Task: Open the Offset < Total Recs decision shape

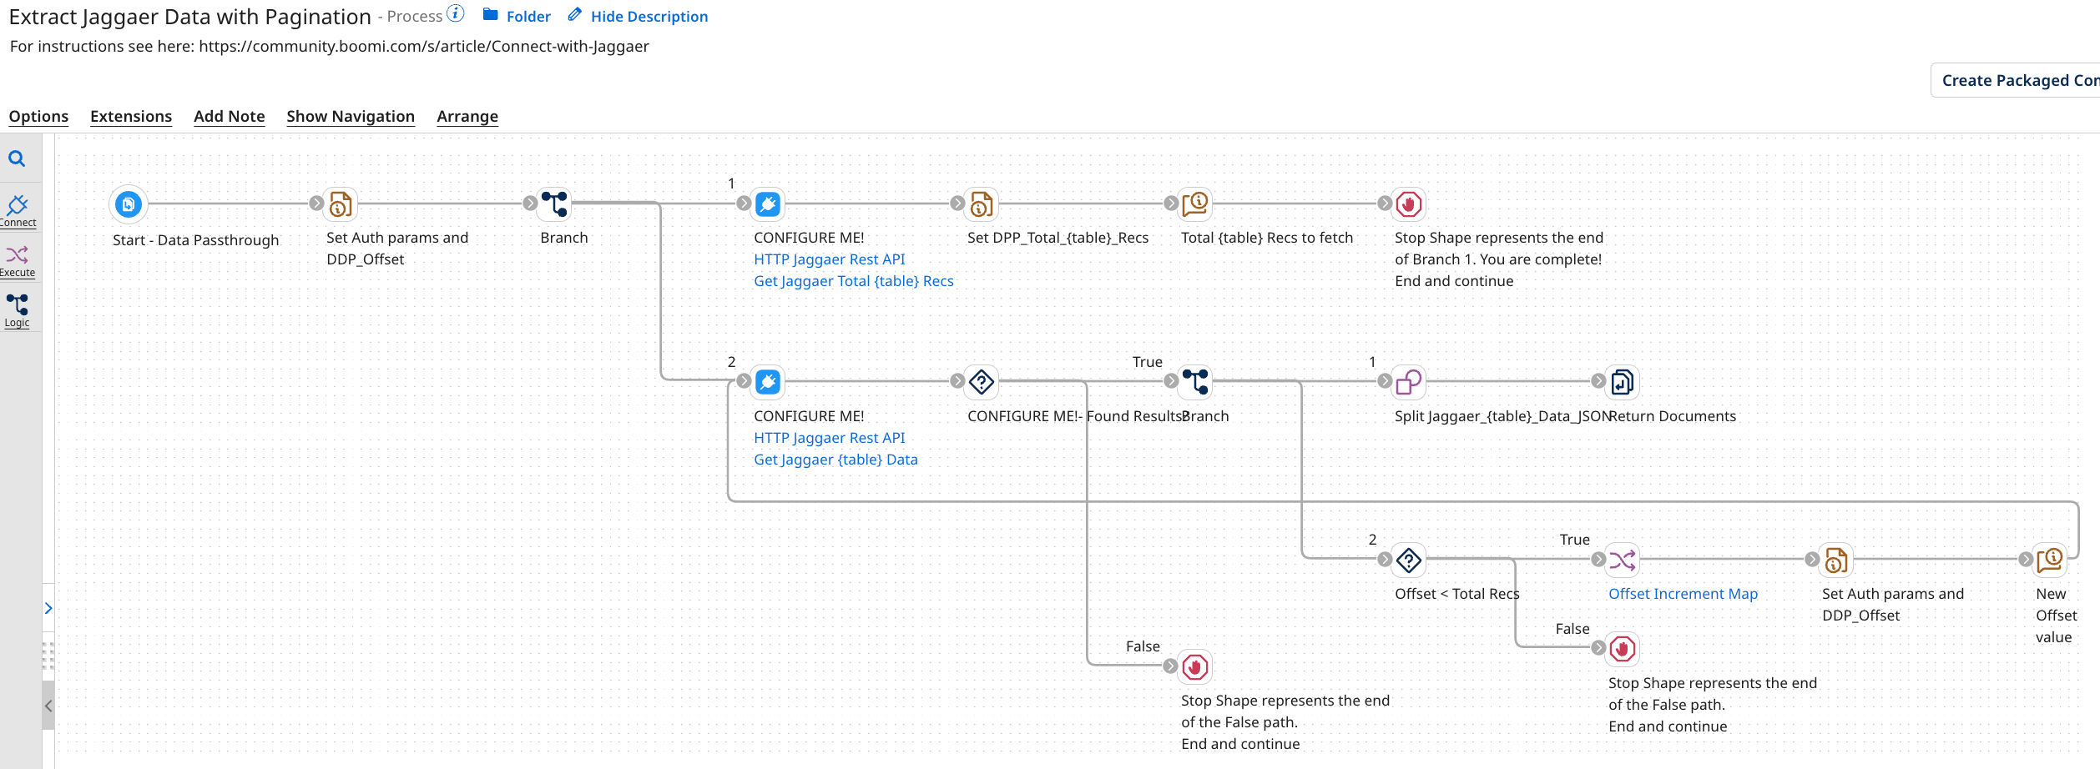Action: [1409, 560]
